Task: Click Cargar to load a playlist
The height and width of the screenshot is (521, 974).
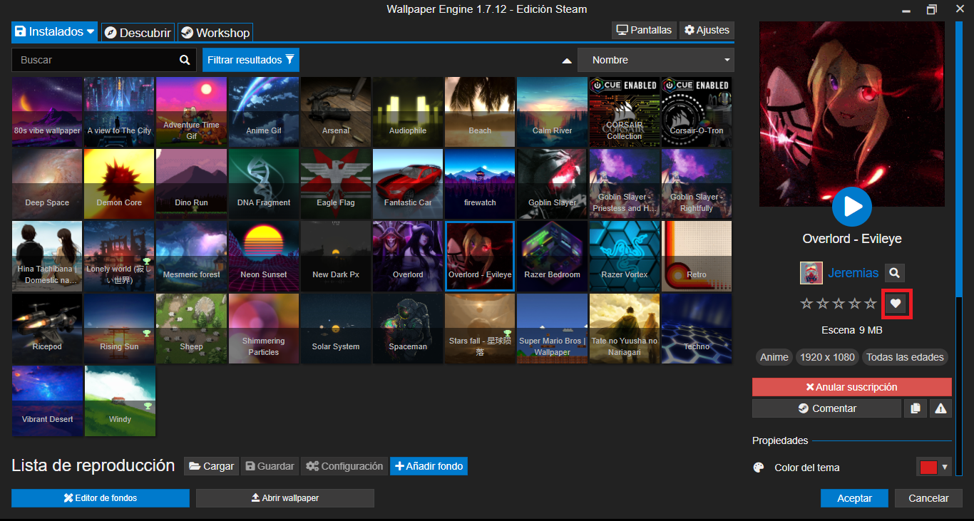Action: coord(211,466)
